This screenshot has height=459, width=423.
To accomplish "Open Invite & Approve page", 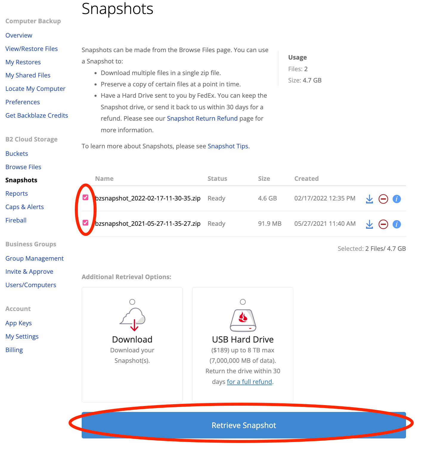I will 29,272.
